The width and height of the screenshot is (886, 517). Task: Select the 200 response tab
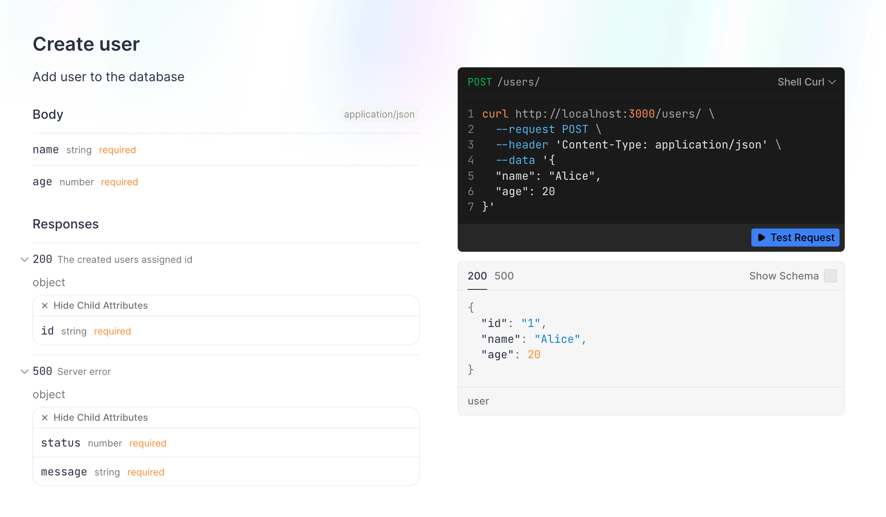477,276
